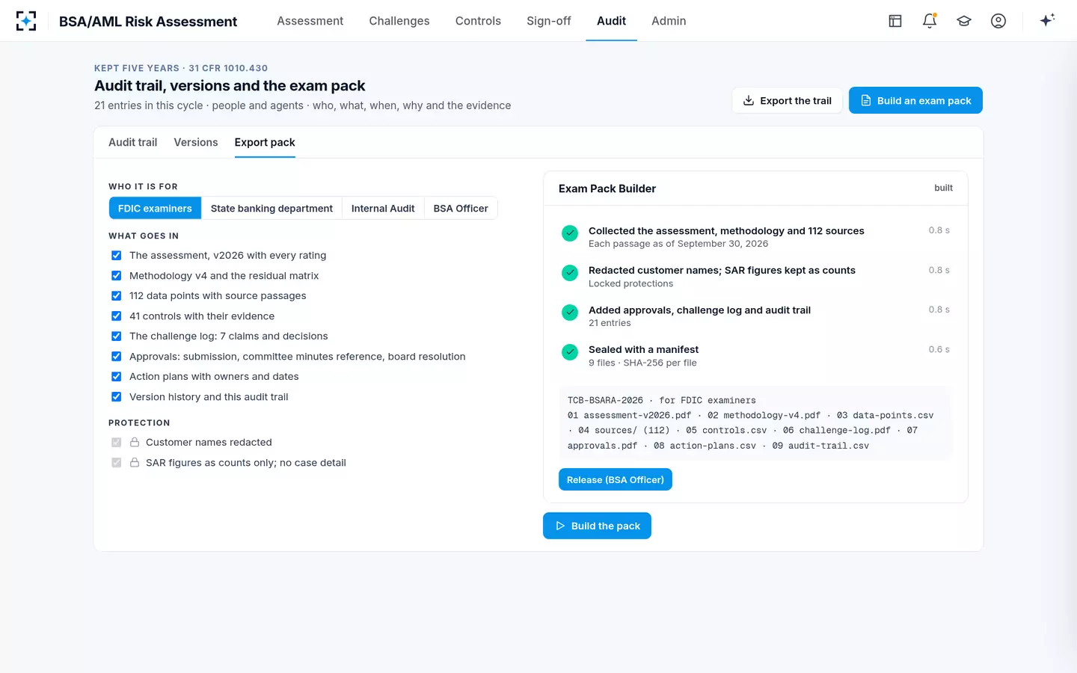This screenshot has width=1077, height=673.
Task: Select BSA Officer audience
Action: [x=461, y=209]
